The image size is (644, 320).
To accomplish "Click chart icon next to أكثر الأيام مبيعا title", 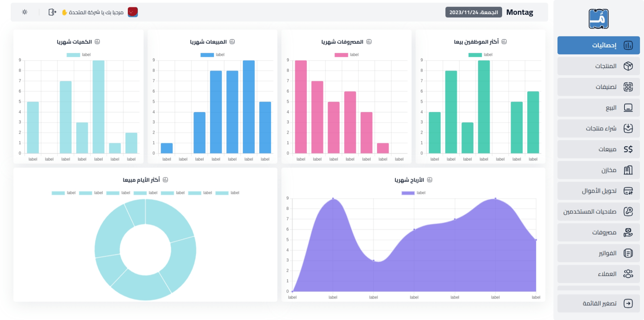I will pyautogui.click(x=165, y=180).
